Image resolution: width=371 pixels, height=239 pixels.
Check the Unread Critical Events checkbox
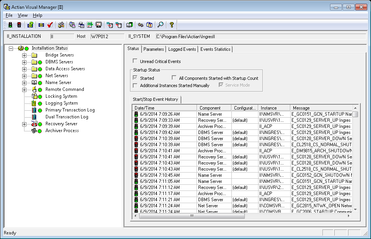click(135, 61)
